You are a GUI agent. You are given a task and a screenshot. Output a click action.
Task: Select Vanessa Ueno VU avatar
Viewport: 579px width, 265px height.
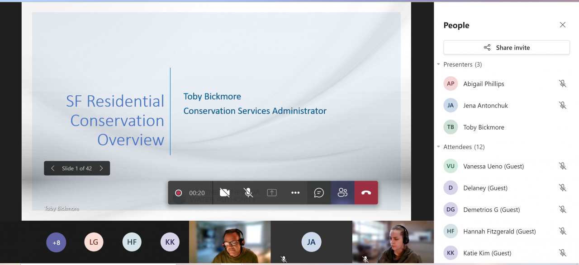(x=451, y=166)
